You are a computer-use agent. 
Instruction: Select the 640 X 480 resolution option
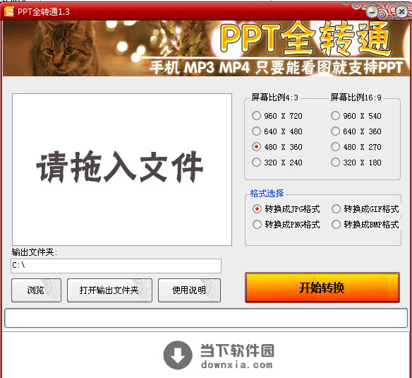tap(277, 131)
